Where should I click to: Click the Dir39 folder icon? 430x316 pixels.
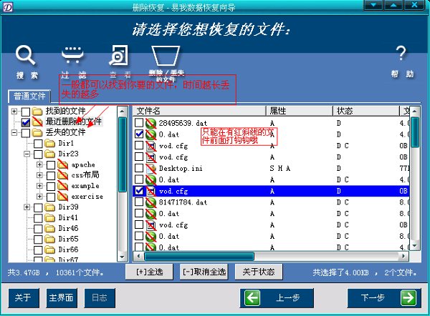[x=50, y=207]
